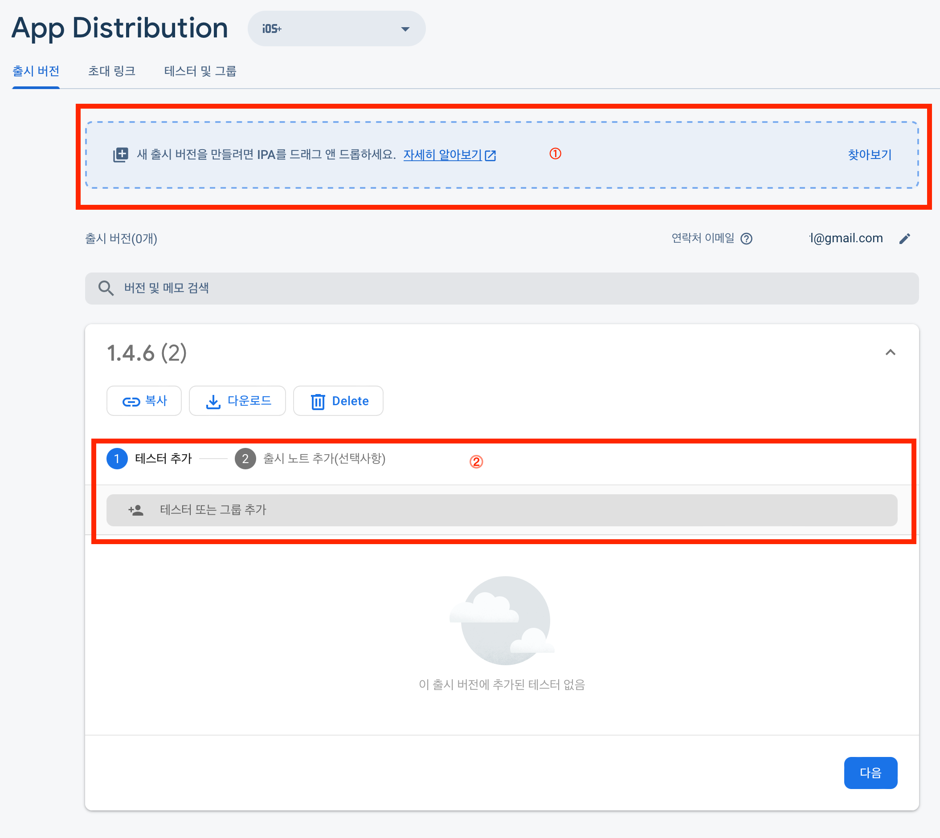Collapse the 1.4.6 (2) release card

point(890,353)
